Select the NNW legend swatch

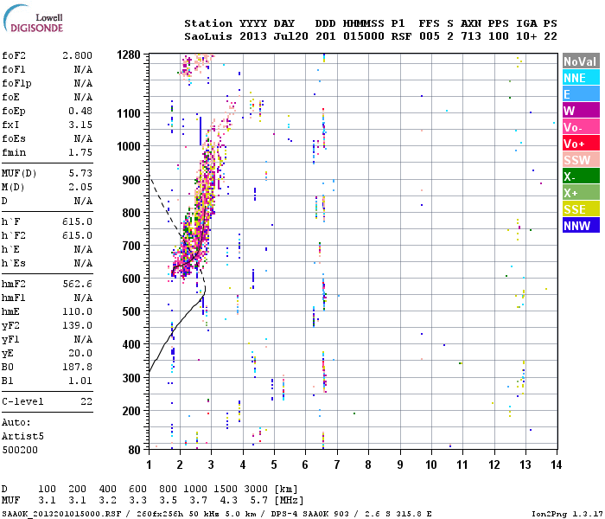coord(581,226)
